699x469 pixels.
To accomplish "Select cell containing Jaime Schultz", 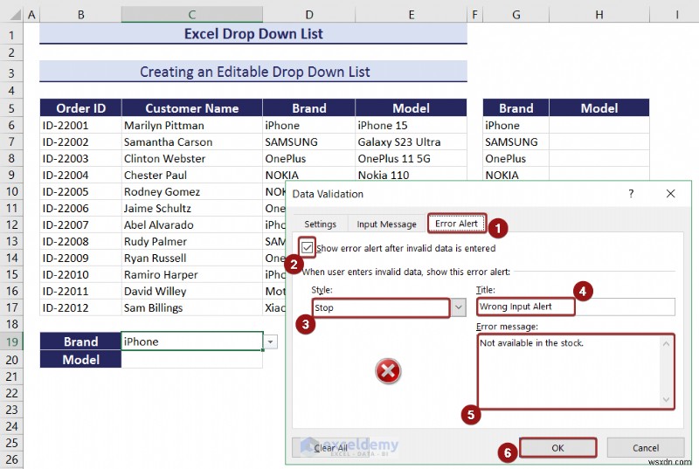I will click(191, 208).
